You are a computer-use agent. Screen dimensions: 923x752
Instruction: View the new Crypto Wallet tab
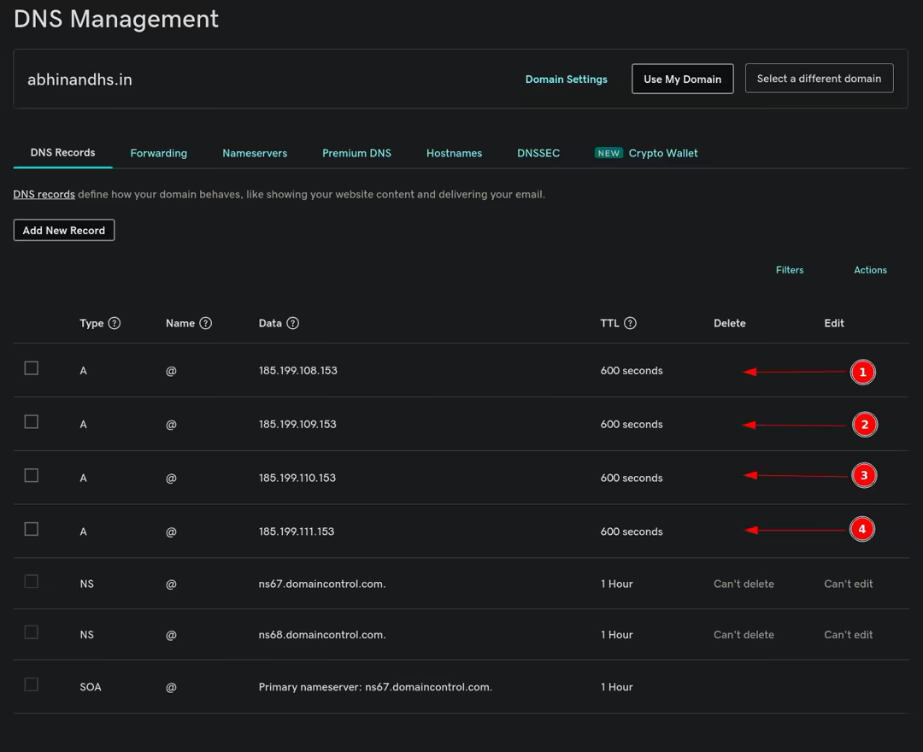point(663,153)
